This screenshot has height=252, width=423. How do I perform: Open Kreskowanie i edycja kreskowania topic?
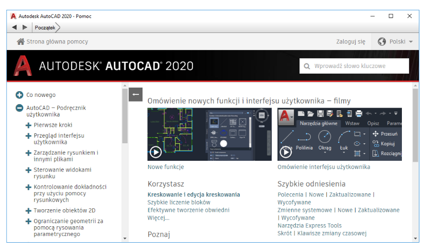click(193, 194)
